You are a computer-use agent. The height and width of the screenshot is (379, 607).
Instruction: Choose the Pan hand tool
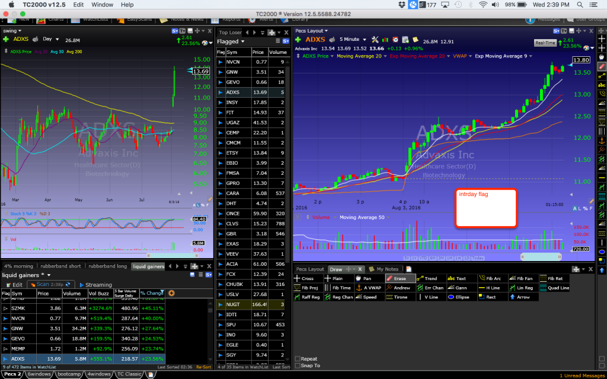pos(365,278)
